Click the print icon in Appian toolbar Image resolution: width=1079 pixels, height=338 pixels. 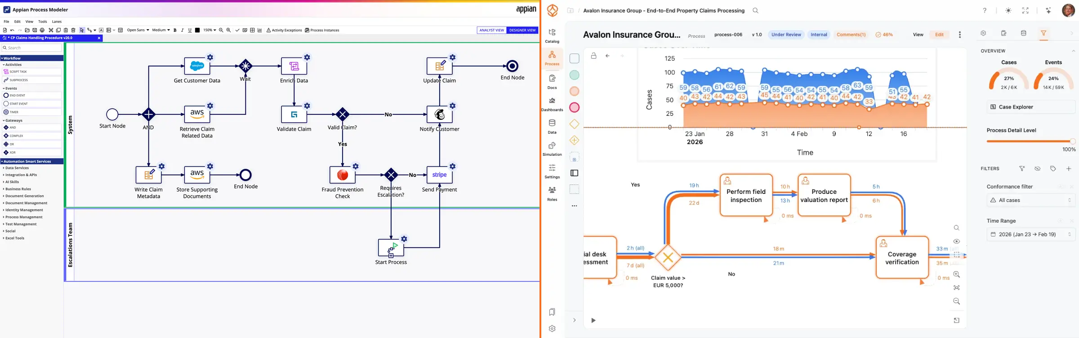[42, 31]
